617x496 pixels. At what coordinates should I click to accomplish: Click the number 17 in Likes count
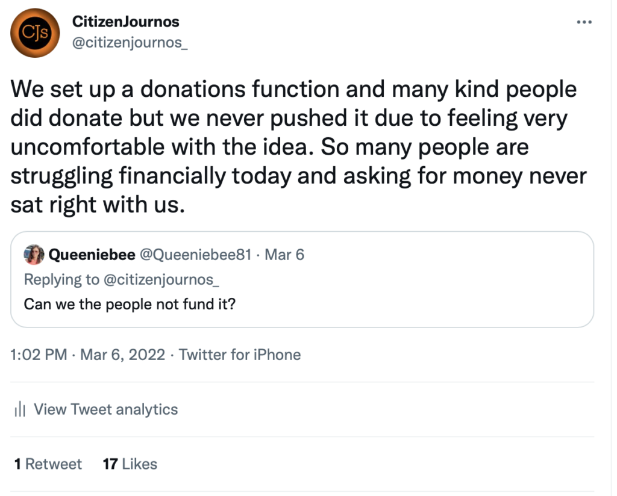110,464
